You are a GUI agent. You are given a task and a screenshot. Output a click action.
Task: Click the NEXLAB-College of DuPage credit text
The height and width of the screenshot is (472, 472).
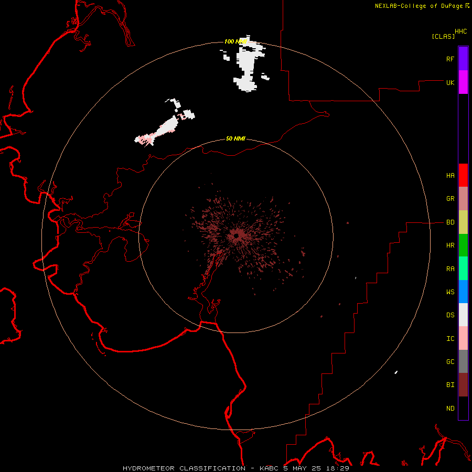click(419, 6)
